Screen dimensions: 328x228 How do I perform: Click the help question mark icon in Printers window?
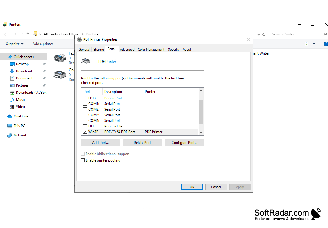[x=326, y=44]
